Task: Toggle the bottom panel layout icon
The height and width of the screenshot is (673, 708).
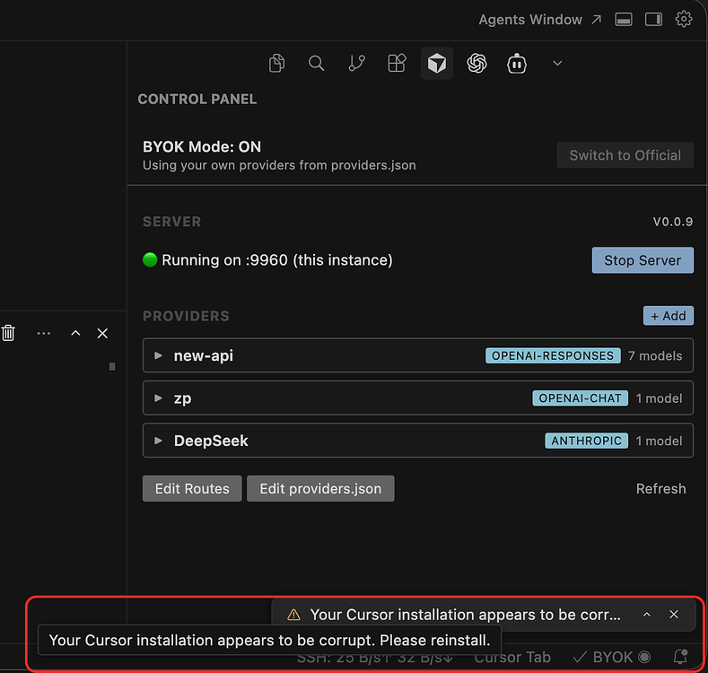Action: pyautogui.click(x=624, y=20)
